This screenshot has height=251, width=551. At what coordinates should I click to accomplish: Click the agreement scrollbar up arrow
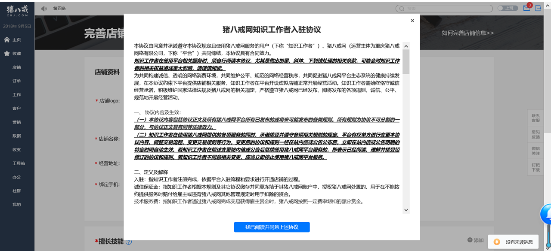406,46
